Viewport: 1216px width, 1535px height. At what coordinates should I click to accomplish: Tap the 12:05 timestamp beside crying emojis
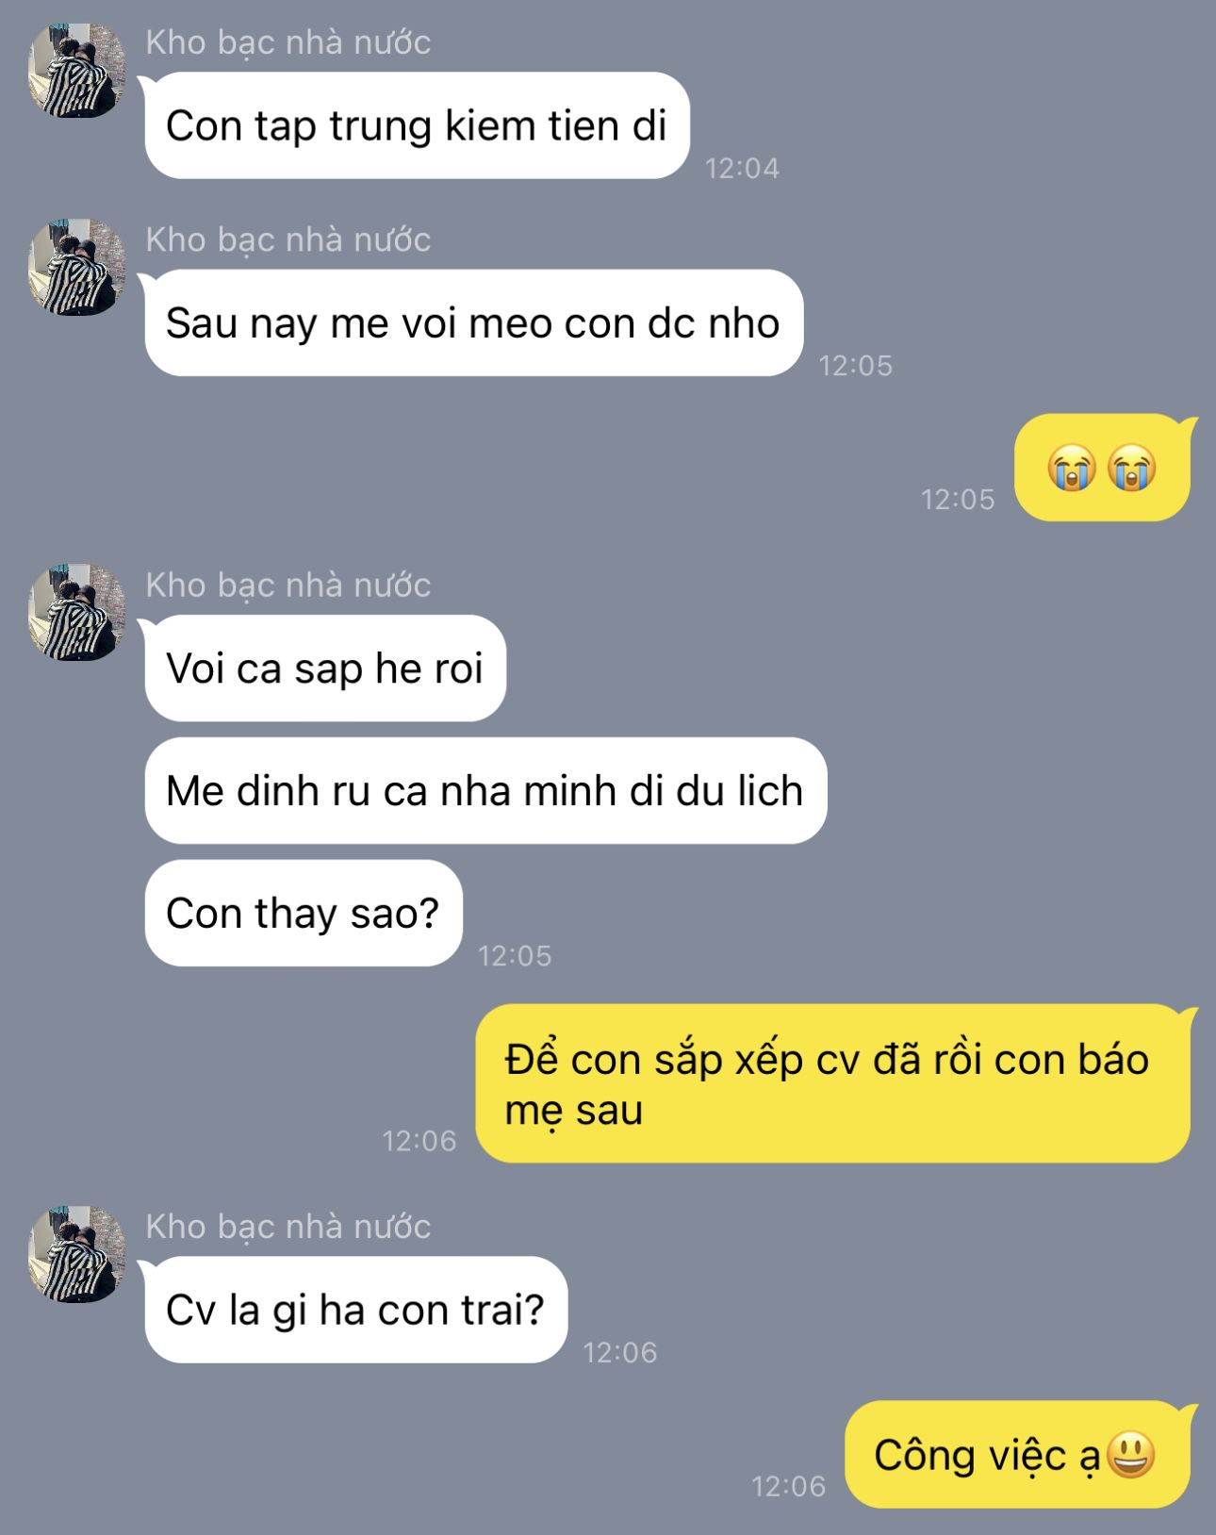[x=958, y=500]
